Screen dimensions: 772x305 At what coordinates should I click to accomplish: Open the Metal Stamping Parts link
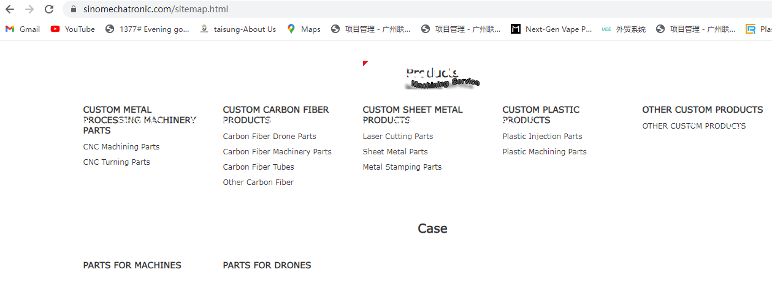pyautogui.click(x=402, y=167)
